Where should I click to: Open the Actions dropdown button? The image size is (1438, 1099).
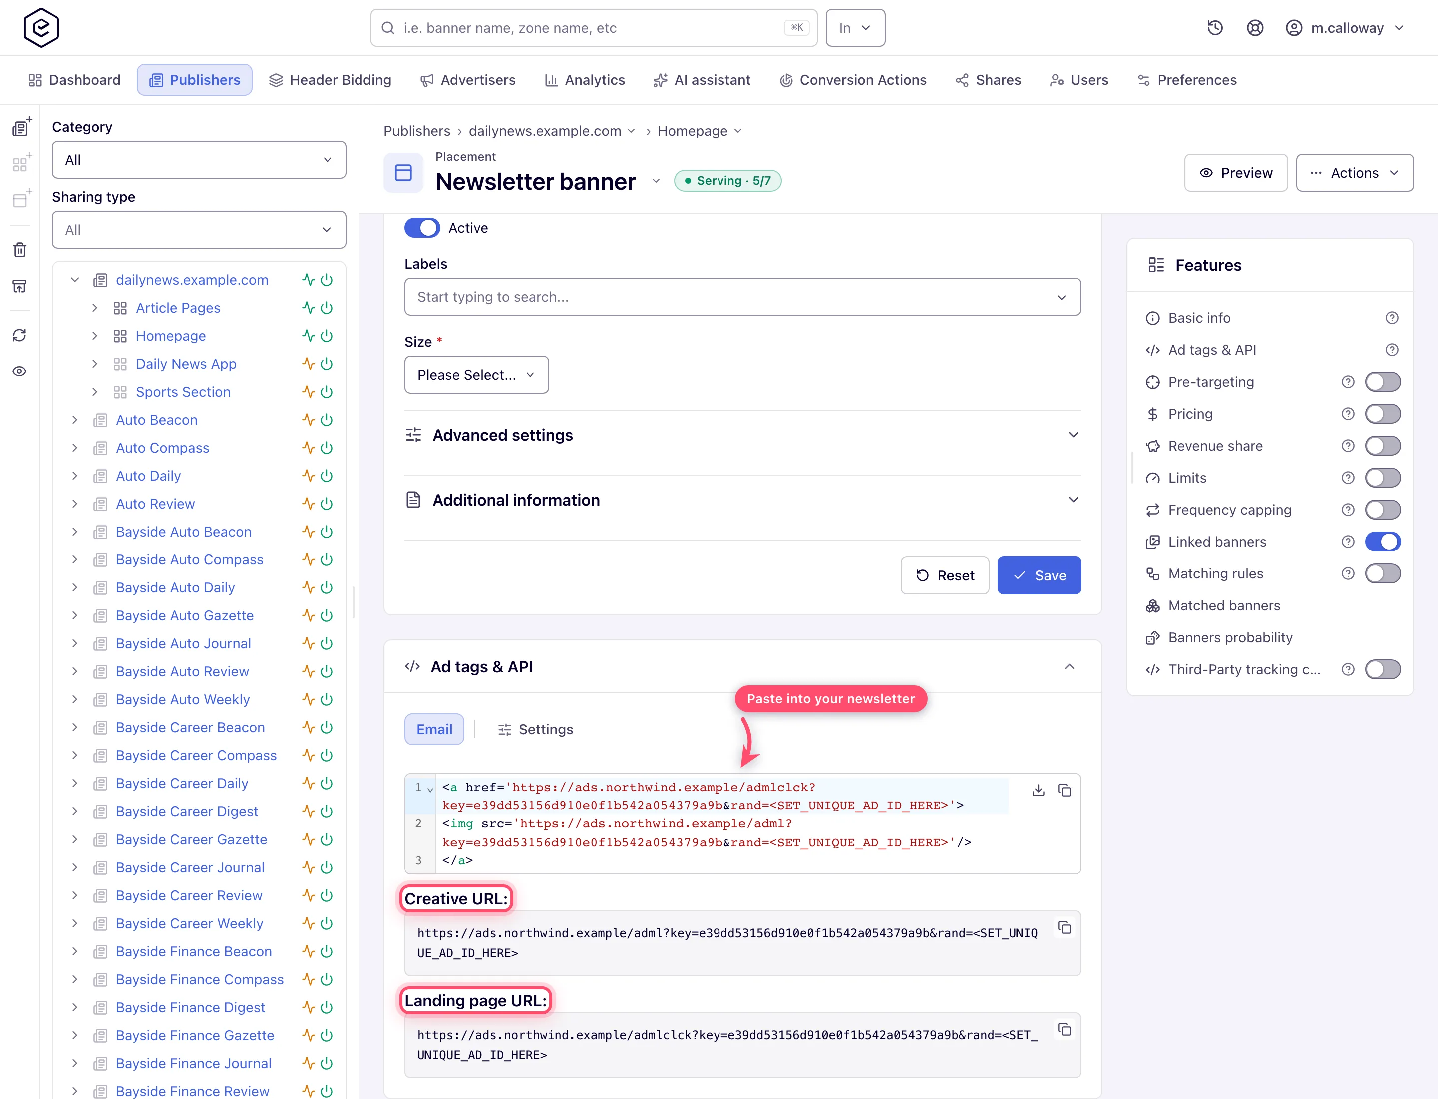click(1354, 173)
